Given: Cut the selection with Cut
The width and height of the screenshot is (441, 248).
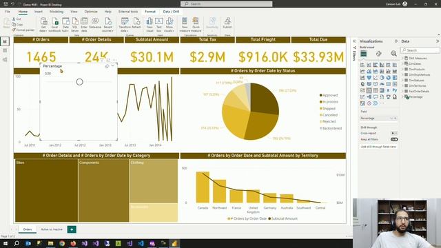Looking at the screenshot, I should [17, 19].
